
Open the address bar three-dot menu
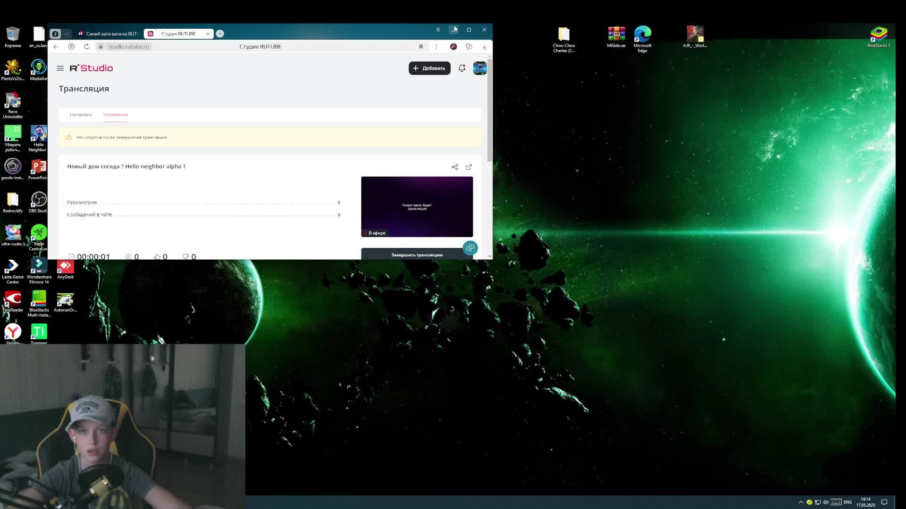[x=436, y=47]
